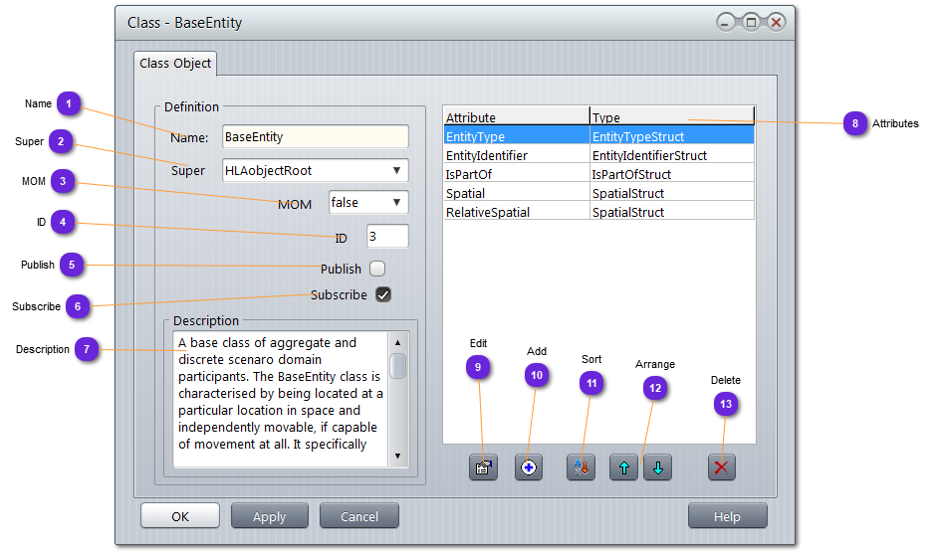Delete attribute using red X icon
The height and width of the screenshot is (554, 935).
point(723,466)
